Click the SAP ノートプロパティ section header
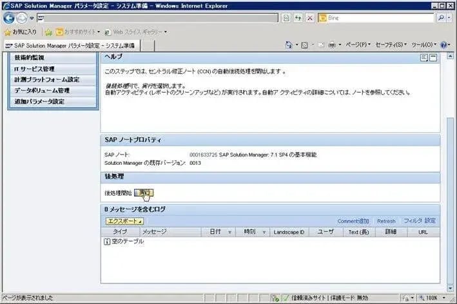457x304 pixels. pos(270,140)
